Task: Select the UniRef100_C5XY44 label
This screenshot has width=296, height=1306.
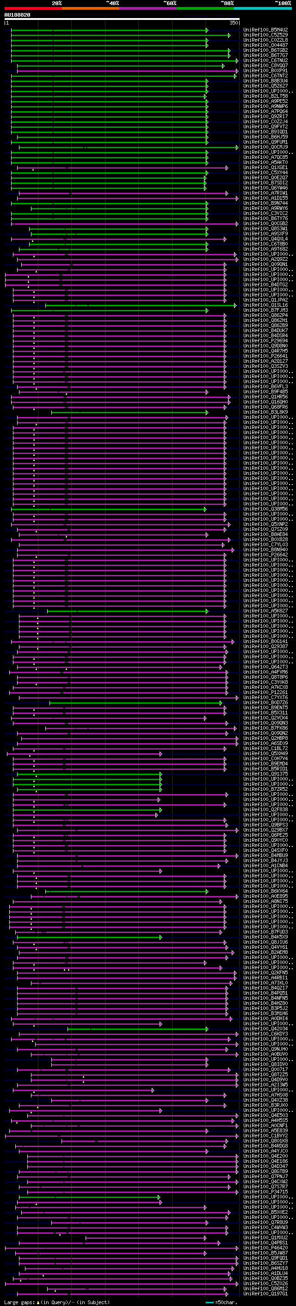Action: pyautogui.click(x=265, y=172)
